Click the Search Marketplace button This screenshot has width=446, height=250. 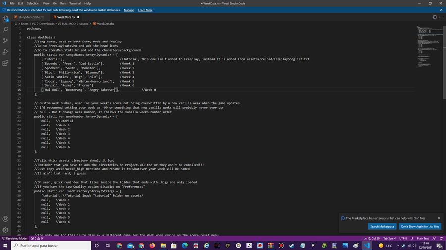coord(382,226)
